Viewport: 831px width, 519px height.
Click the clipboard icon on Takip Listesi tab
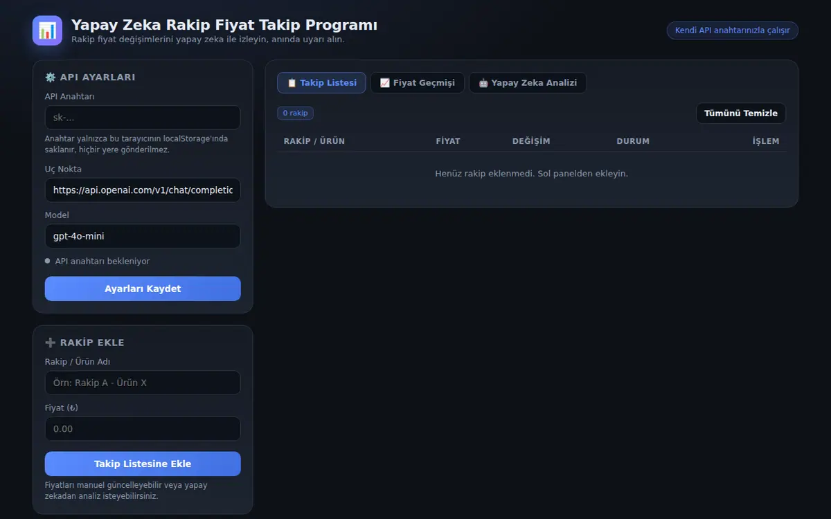(x=292, y=83)
